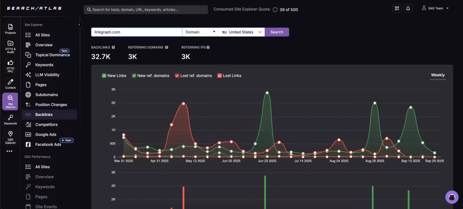This screenshot has width=463, height=209.
Task: Click the Backlinks help question icon
Action: click(x=113, y=47)
